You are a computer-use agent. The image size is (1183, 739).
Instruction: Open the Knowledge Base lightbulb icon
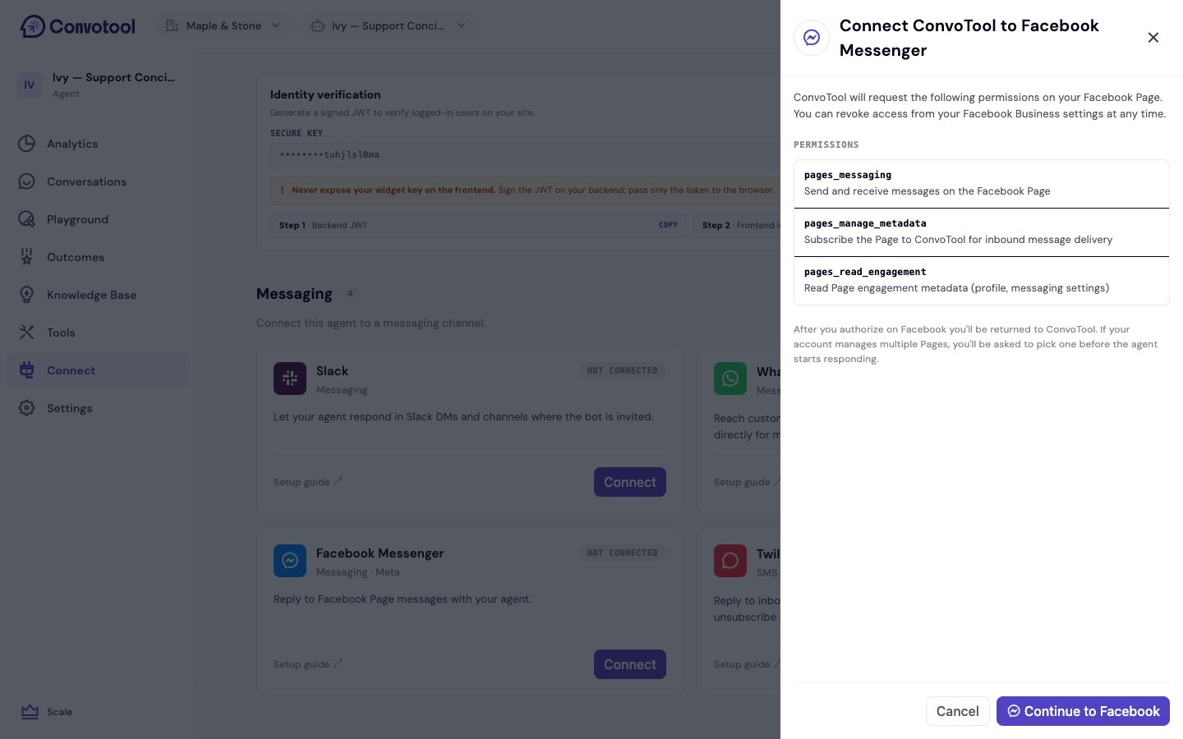(27, 295)
